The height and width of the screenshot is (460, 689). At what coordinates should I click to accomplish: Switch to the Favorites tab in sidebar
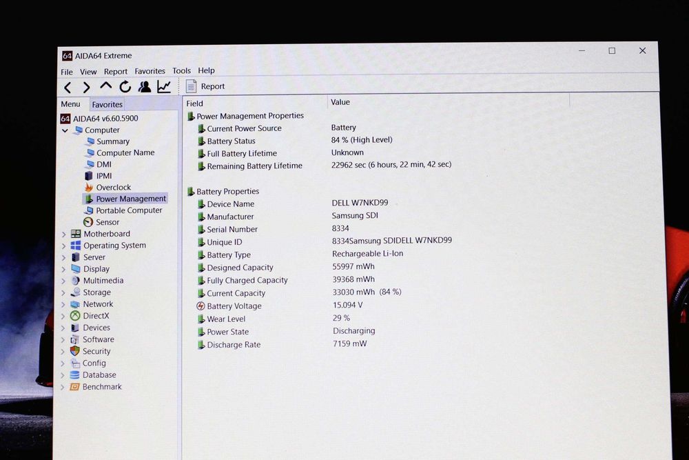tap(107, 104)
